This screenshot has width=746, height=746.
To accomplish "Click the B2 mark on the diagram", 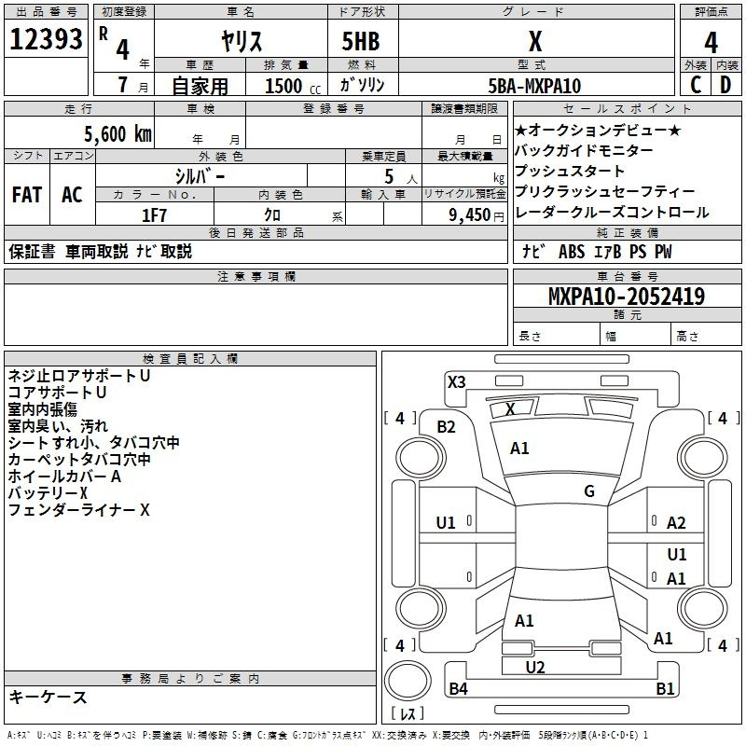I will point(447,427).
